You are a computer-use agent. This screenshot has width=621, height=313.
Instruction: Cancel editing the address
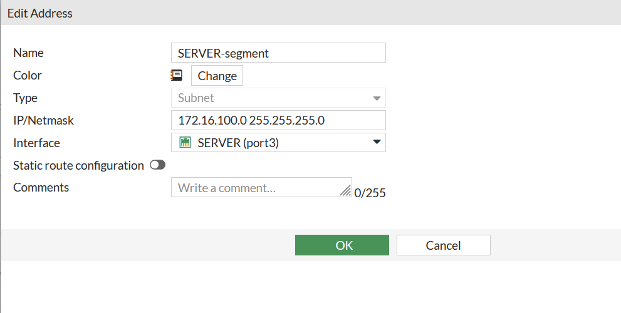point(443,245)
